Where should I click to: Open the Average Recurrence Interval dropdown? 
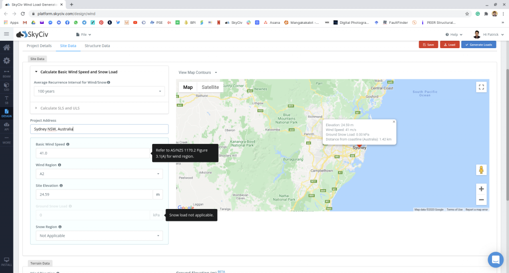[x=99, y=91]
